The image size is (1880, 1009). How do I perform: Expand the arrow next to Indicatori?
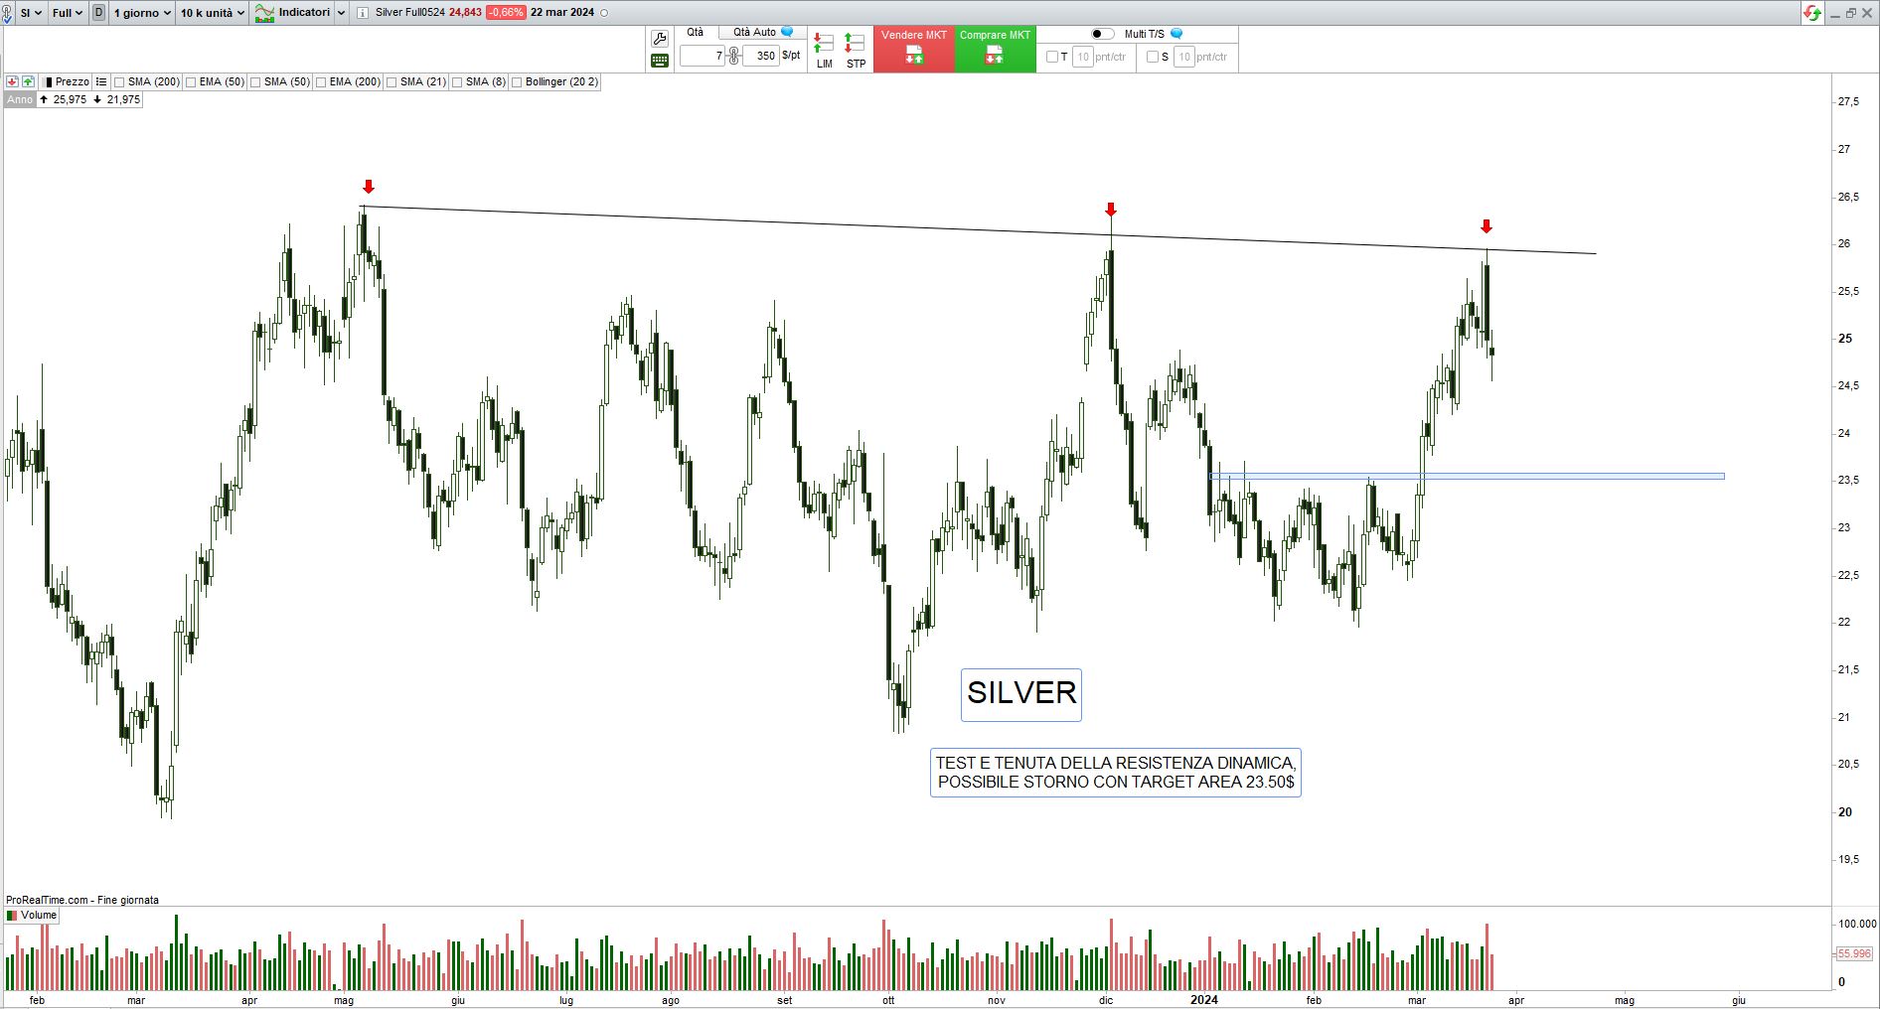342,13
